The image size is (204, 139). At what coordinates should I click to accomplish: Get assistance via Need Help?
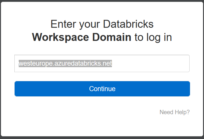pos(174,112)
